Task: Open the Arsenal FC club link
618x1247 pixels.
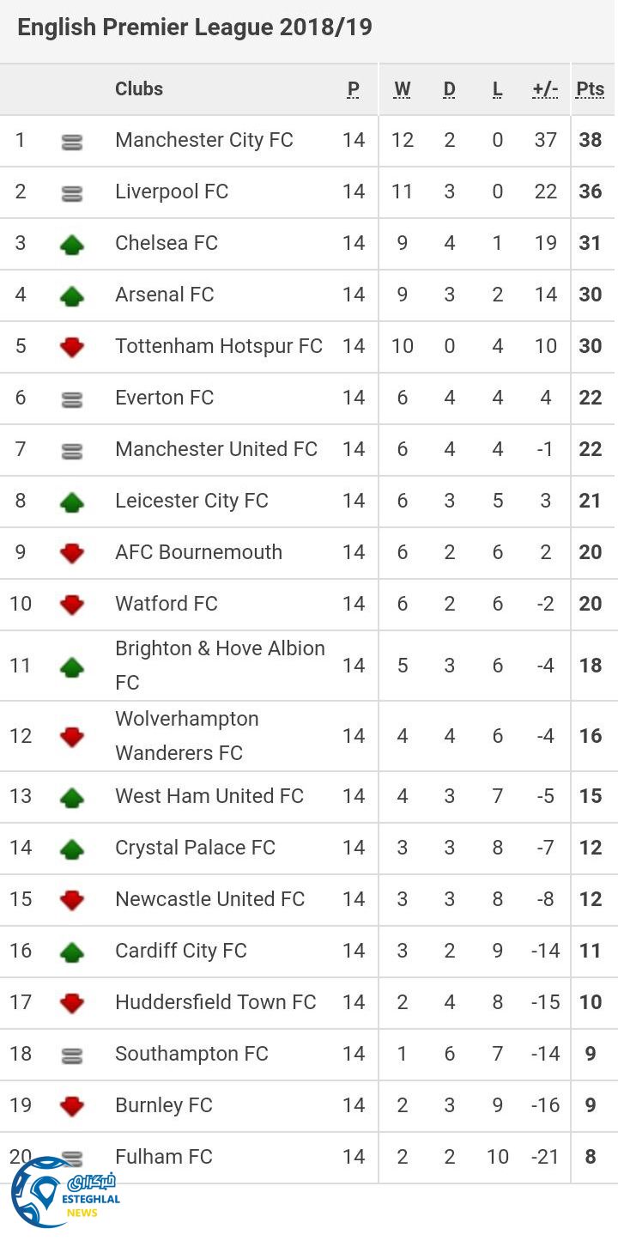Action: point(165,295)
